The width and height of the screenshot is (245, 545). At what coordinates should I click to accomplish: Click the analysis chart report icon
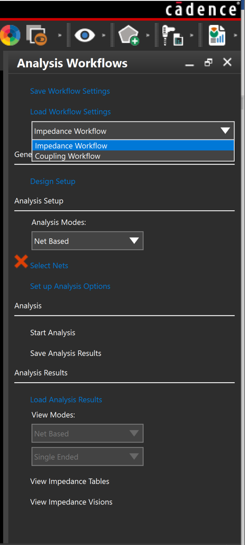coord(217,34)
